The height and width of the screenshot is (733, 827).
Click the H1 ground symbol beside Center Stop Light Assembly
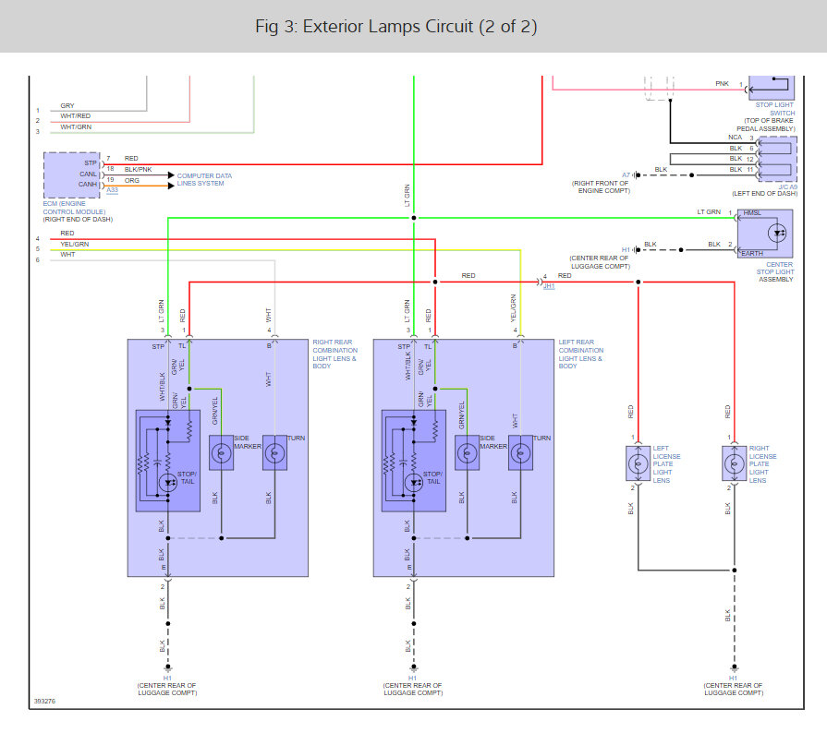(638, 250)
